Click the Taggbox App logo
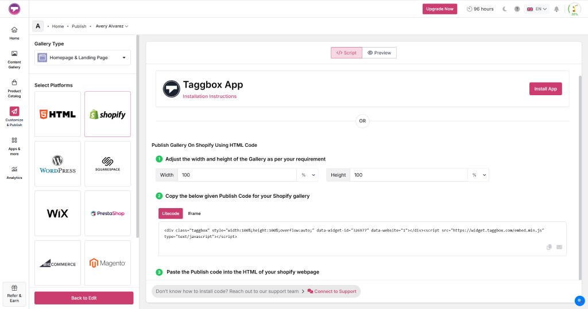Screen dimensions: 588x309 click(171, 89)
